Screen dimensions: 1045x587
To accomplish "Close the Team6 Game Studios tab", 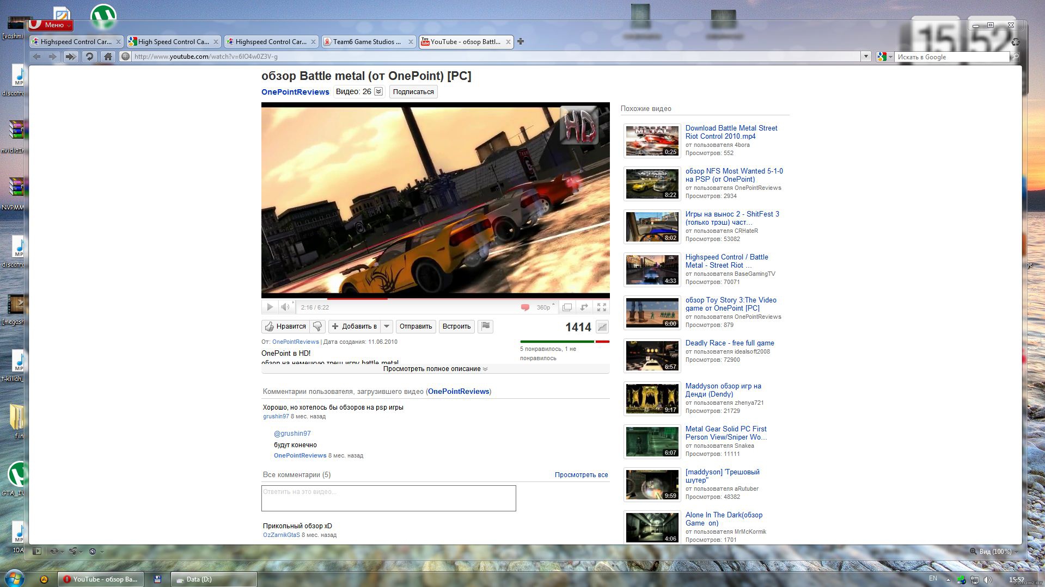I will (411, 42).
